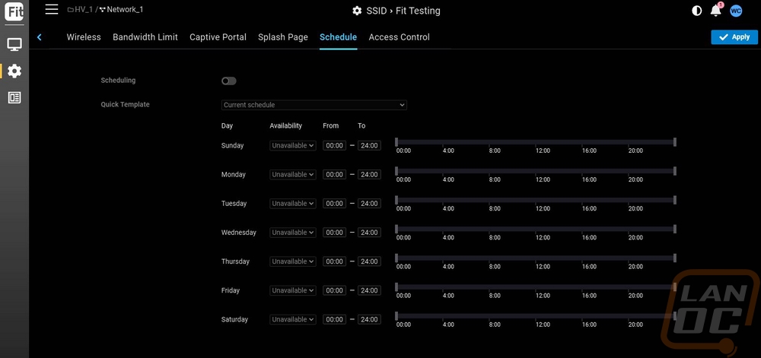Click Tuesday's From time field

[x=334, y=204]
